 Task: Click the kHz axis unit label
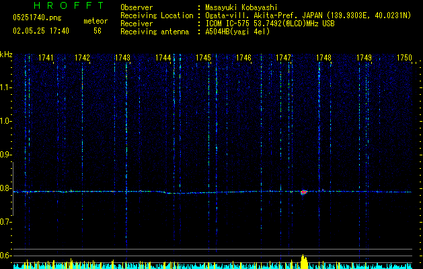point(6,54)
